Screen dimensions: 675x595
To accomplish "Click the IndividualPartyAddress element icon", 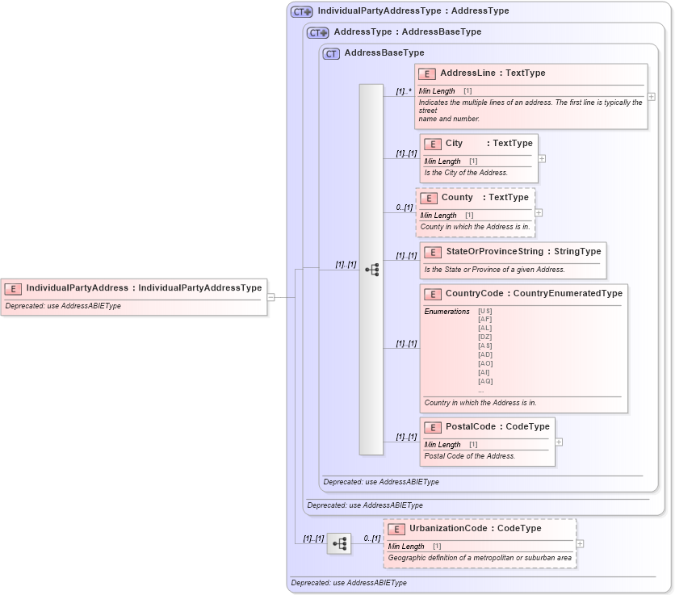I will coord(12,287).
